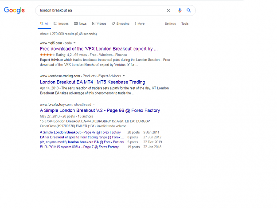Viewport: 277px width, 208px height.
Task: Open 'A Simple London Breakout V.2 - Page 66' result
Action: (x=100, y=110)
